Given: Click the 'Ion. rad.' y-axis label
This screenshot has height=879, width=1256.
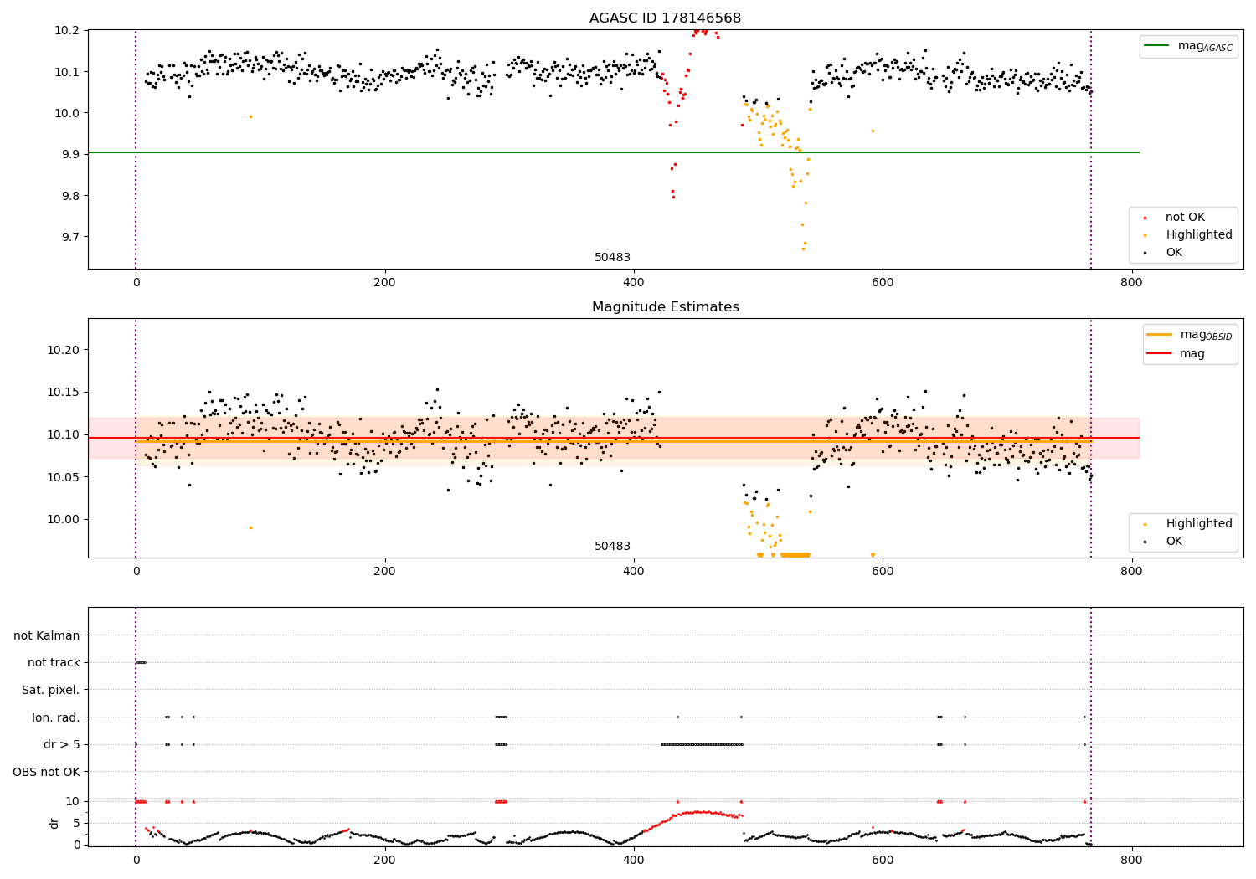Looking at the screenshot, I should (56, 717).
